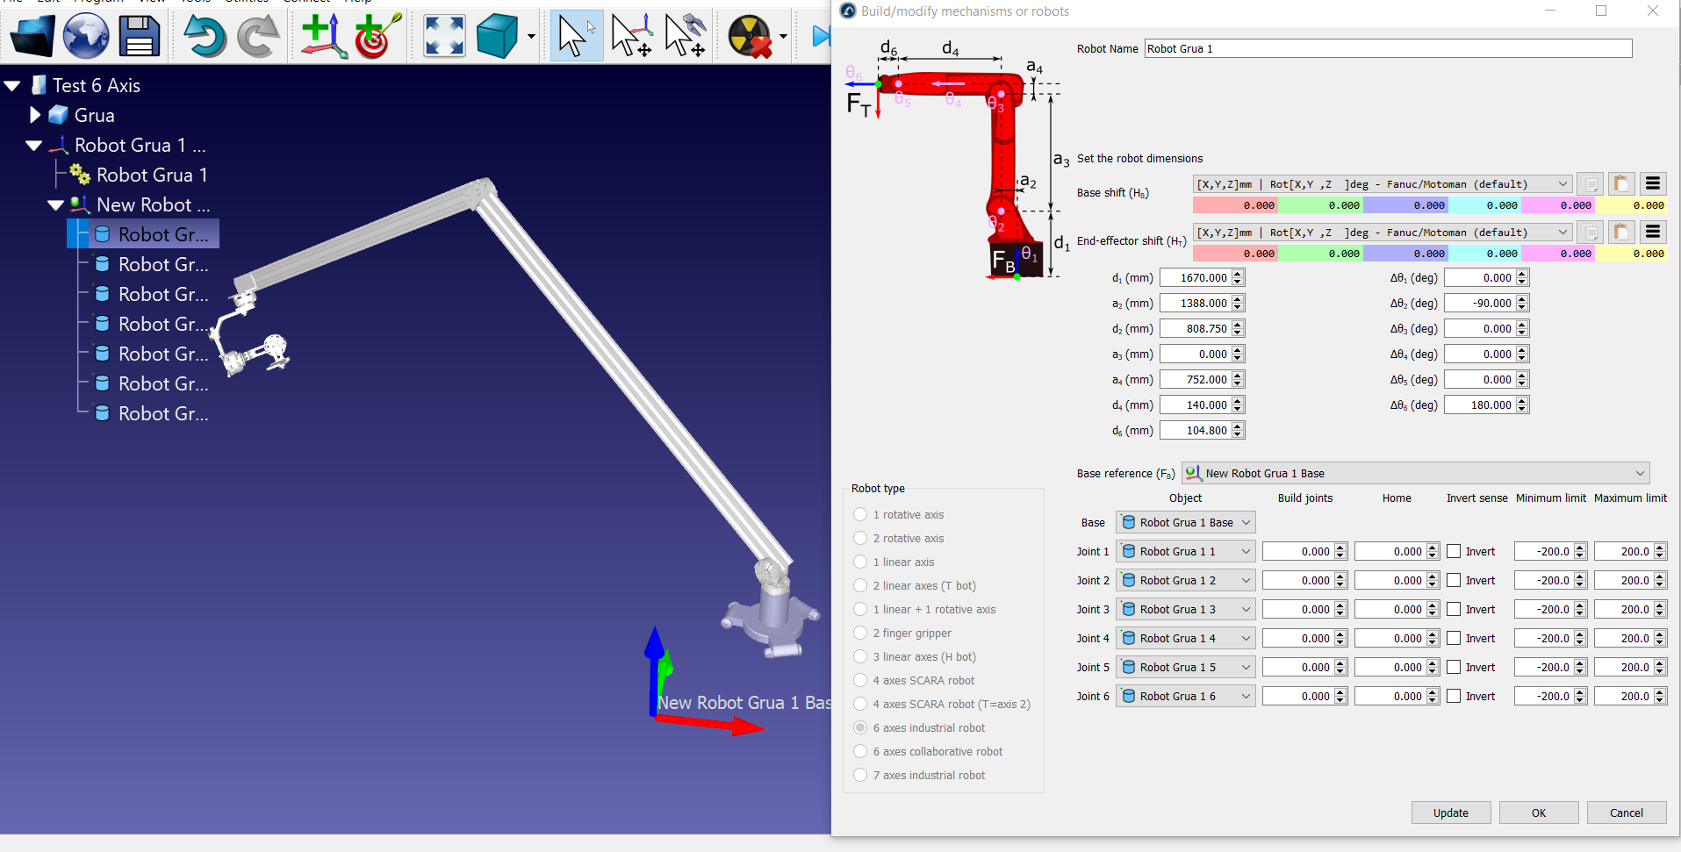
Task: Check the Invert box for Joint 6
Action: click(x=1454, y=697)
